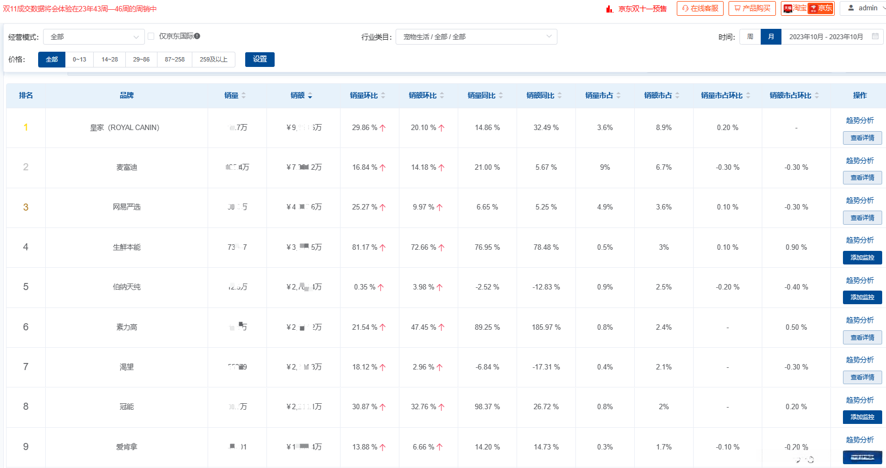Click 添加监控 for 冠能
886x468 pixels.
[x=863, y=417]
